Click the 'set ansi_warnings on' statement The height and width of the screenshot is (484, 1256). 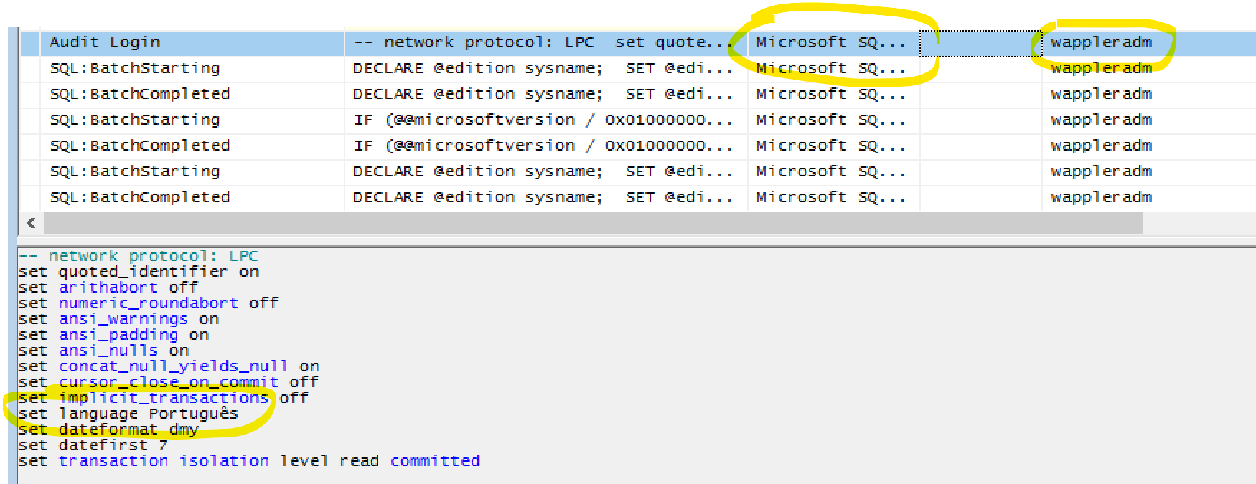[x=118, y=319]
